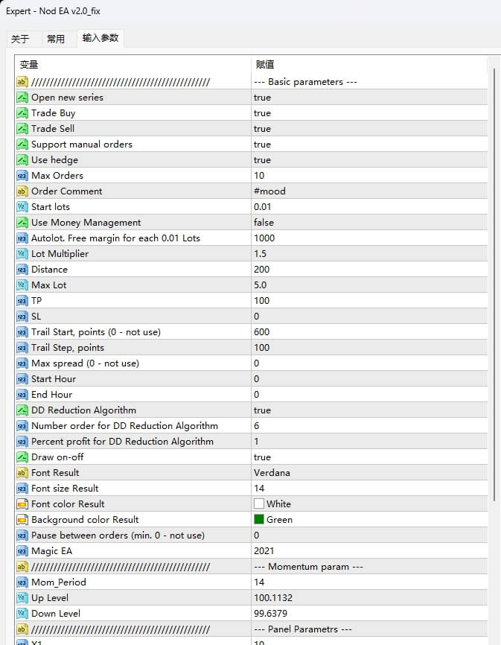Switch to the 关于 tab
The height and width of the screenshot is (645, 501).
20,39
